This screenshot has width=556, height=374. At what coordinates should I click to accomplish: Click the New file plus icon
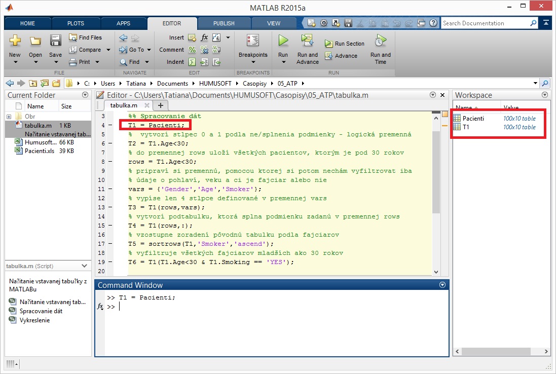15,41
